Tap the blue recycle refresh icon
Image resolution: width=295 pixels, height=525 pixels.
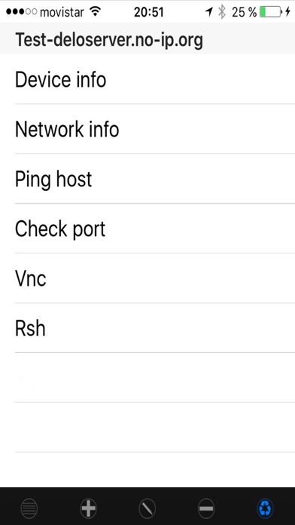(x=266, y=508)
